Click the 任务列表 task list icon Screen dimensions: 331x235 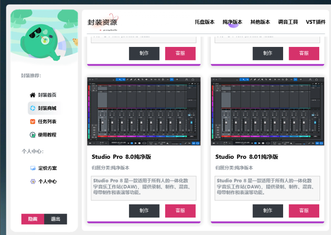(33, 121)
